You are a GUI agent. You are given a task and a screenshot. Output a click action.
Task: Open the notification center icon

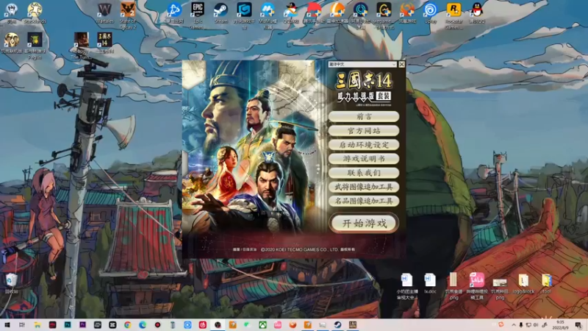[578, 325]
